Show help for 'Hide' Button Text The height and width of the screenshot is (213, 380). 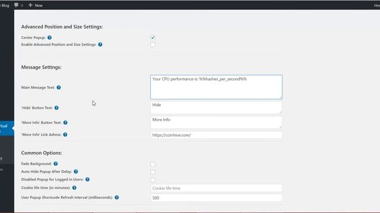point(56,108)
